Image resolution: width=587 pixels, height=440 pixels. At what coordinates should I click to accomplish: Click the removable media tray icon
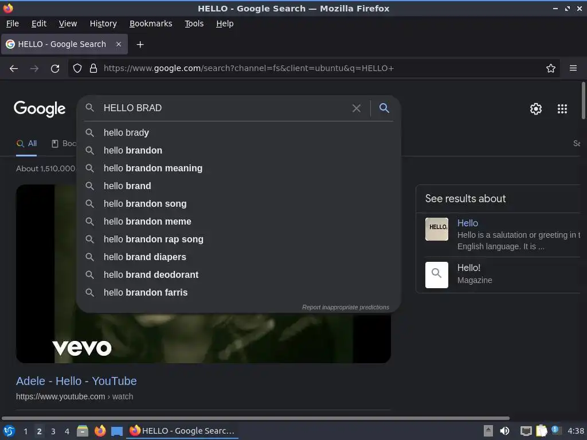coord(488,431)
